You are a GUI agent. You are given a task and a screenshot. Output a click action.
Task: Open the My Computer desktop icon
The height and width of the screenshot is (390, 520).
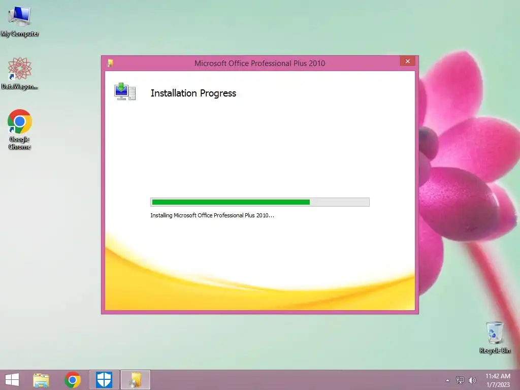click(x=20, y=20)
